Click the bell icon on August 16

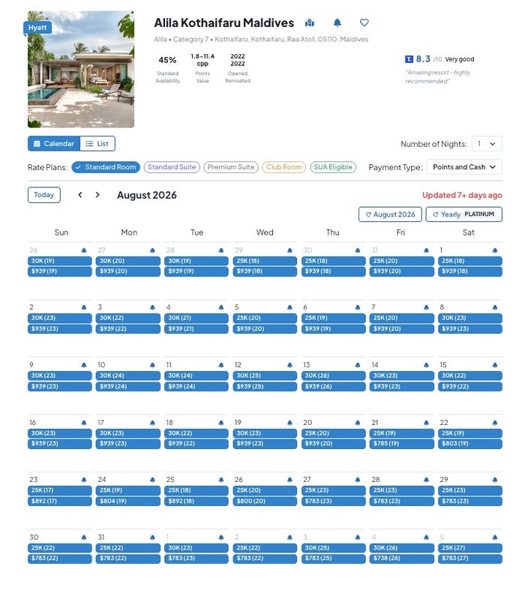[x=84, y=423]
